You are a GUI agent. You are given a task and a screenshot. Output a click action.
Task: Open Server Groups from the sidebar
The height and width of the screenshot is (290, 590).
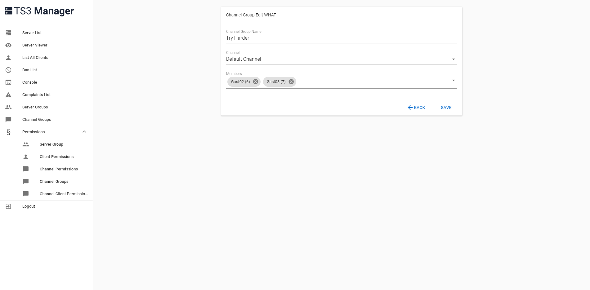(35, 107)
